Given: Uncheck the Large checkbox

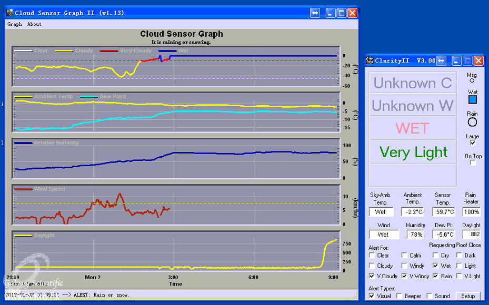Looking at the screenshot, I should pos(472,143).
